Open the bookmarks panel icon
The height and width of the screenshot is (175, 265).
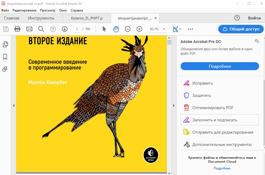point(5,57)
